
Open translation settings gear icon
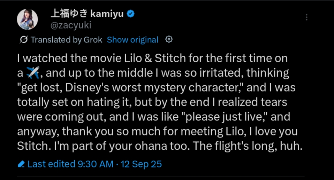(x=169, y=39)
